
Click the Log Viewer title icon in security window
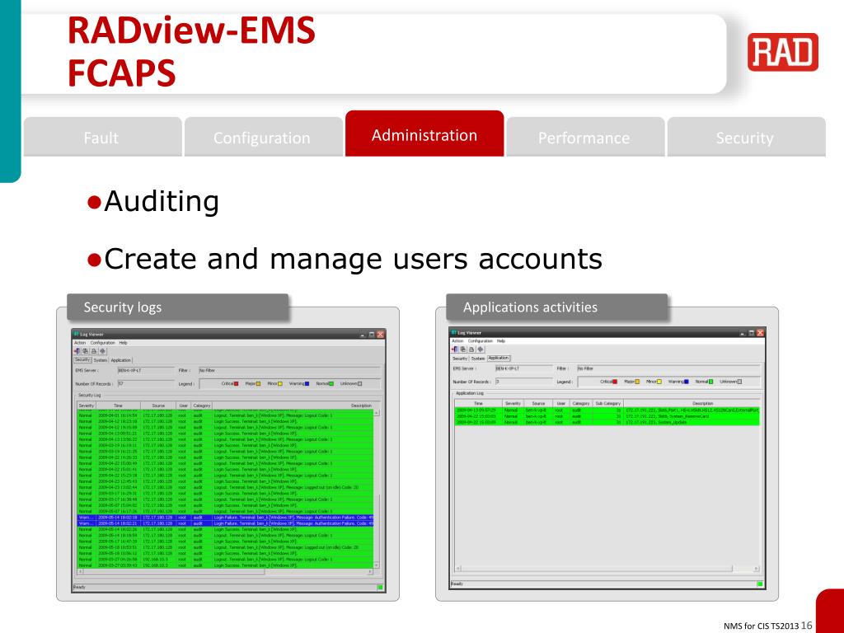(x=77, y=334)
